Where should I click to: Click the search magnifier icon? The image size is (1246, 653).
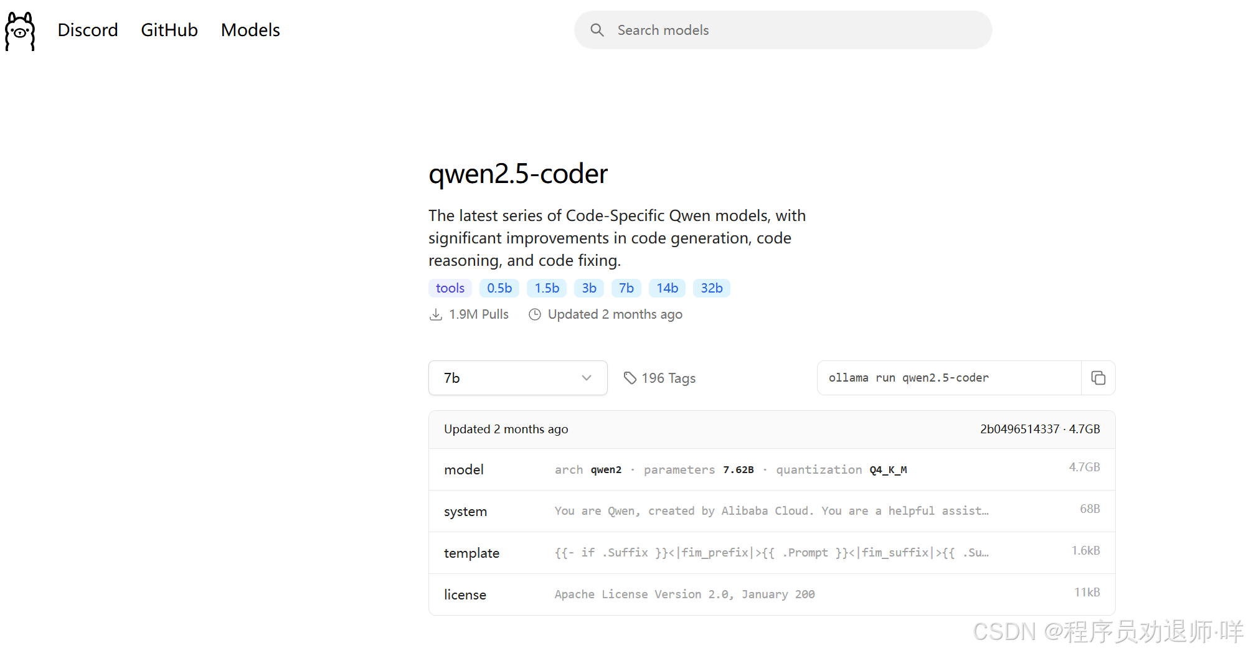coord(597,30)
